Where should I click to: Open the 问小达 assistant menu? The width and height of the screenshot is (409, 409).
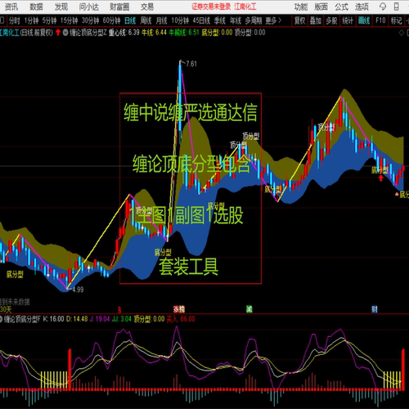pos(89,7)
